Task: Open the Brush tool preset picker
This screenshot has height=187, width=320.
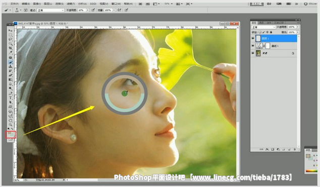Action: 8,10
